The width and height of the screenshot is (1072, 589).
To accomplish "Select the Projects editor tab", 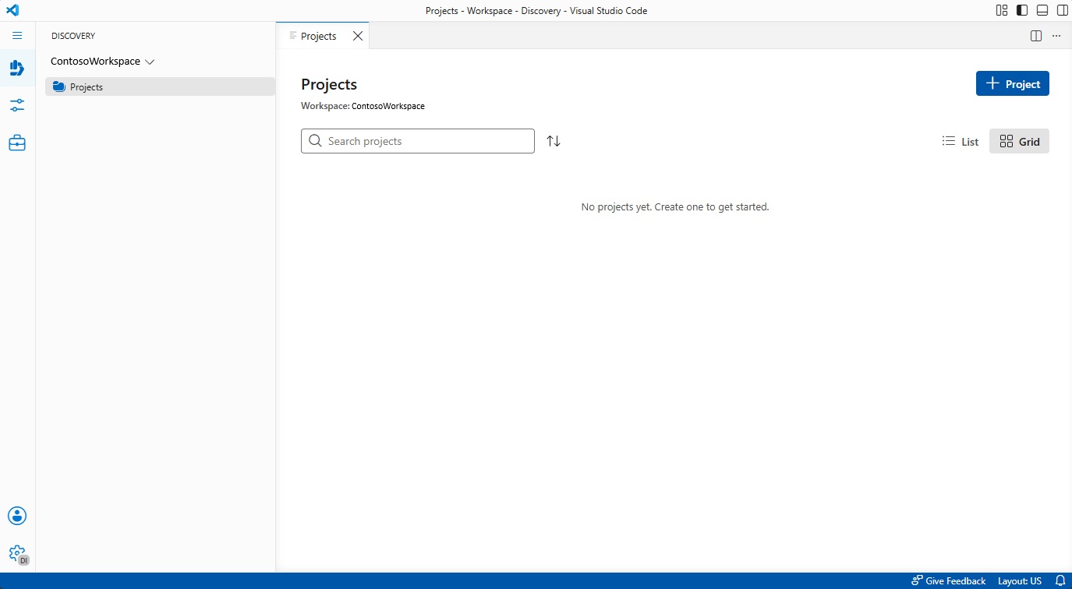I will tap(323, 36).
